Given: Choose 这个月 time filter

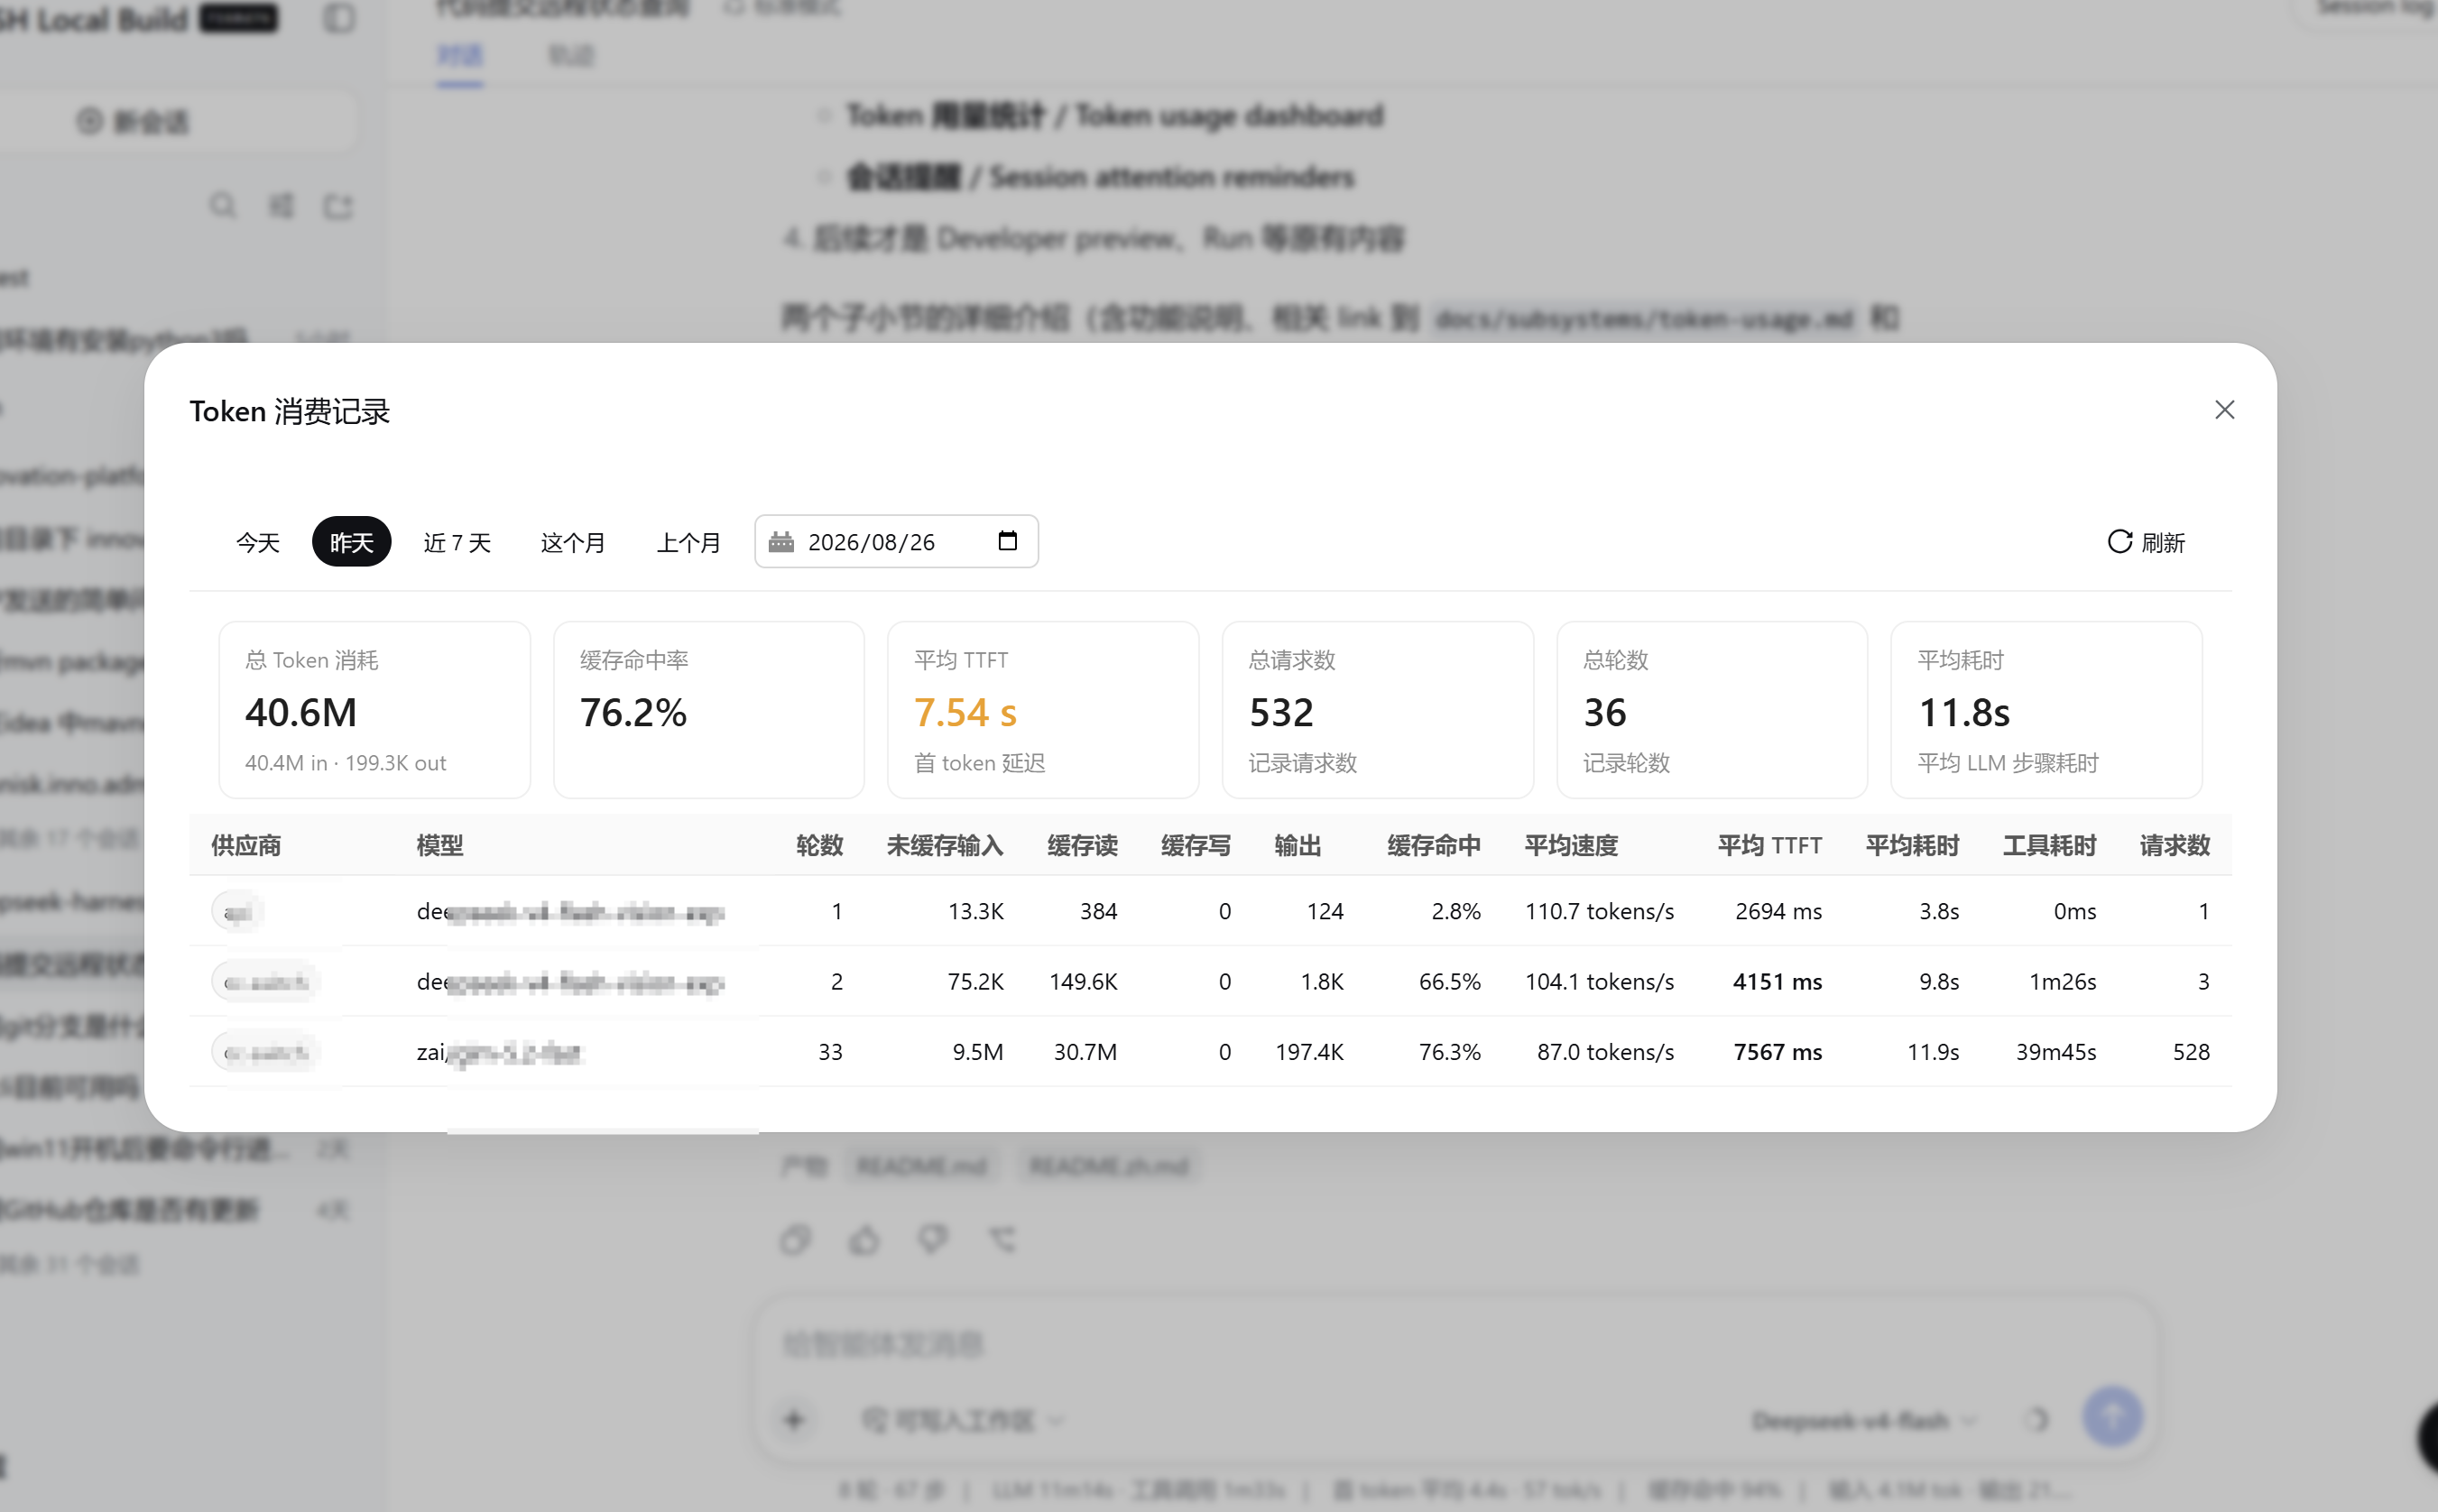Looking at the screenshot, I should [573, 542].
